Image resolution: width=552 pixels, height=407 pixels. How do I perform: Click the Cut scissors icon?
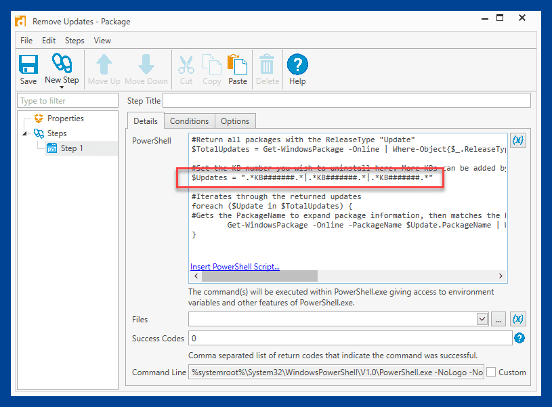tap(186, 64)
